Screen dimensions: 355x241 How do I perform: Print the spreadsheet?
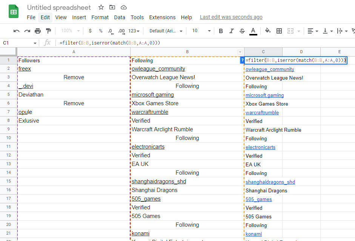click(x=38, y=31)
